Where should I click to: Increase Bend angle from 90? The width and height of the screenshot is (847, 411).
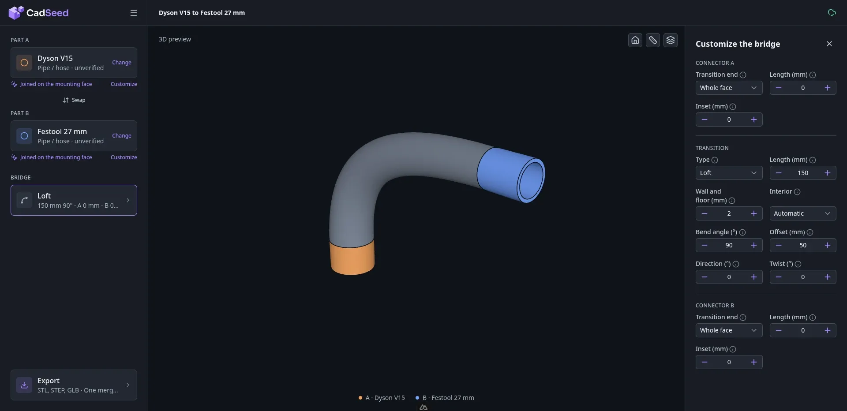pyautogui.click(x=754, y=245)
